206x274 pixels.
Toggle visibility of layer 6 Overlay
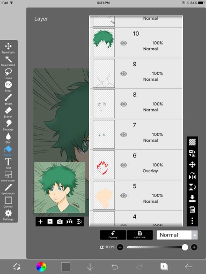[x=123, y=165]
